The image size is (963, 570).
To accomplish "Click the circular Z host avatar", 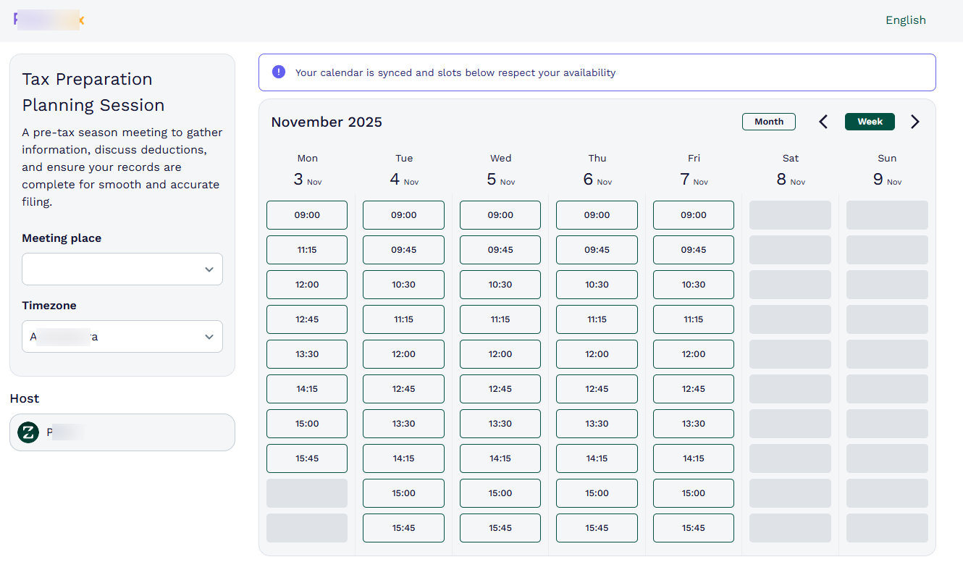I will point(28,432).
